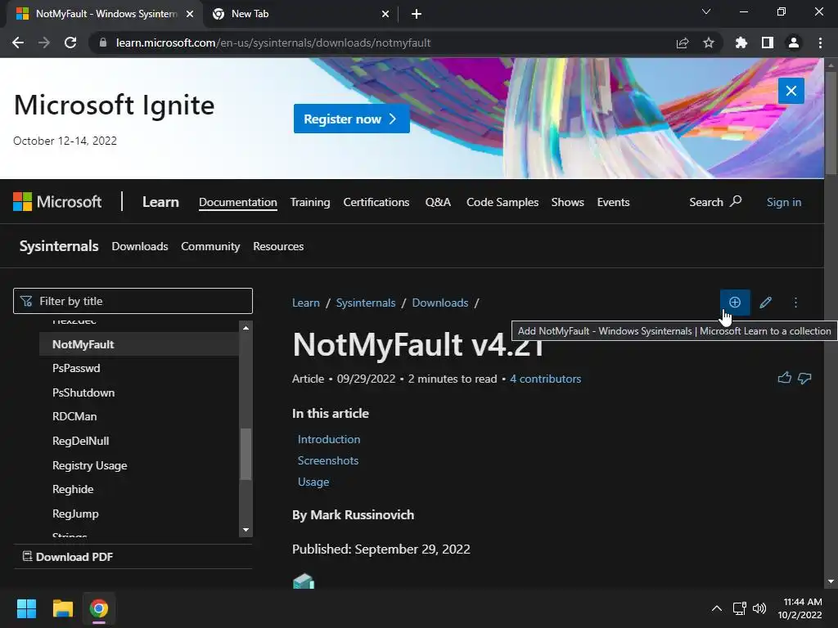Click the thumbs down feedback icon
The width and height of the screenshot is (838, 628).
(x=804, y=378)
